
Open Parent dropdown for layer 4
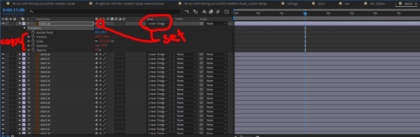pos(216,63)
